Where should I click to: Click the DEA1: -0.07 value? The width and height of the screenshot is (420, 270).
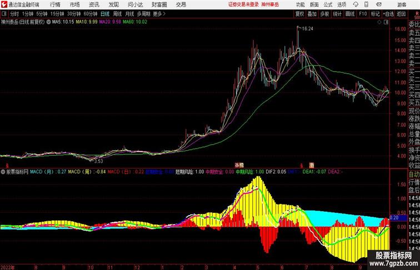314,172
